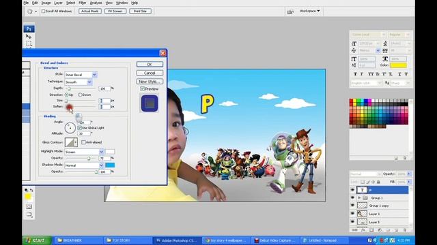This screenshot has height=245, width=437.
Task: Click the lock all padlock icon
Action: coord(378,182)
